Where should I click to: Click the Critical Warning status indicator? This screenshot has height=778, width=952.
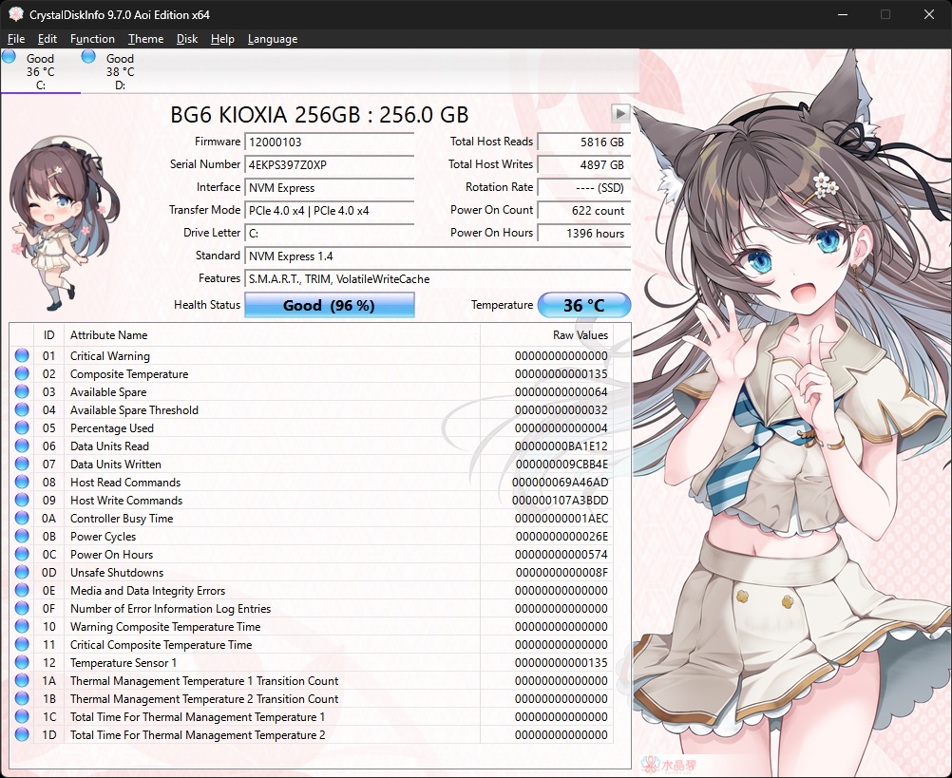point(22,356)
